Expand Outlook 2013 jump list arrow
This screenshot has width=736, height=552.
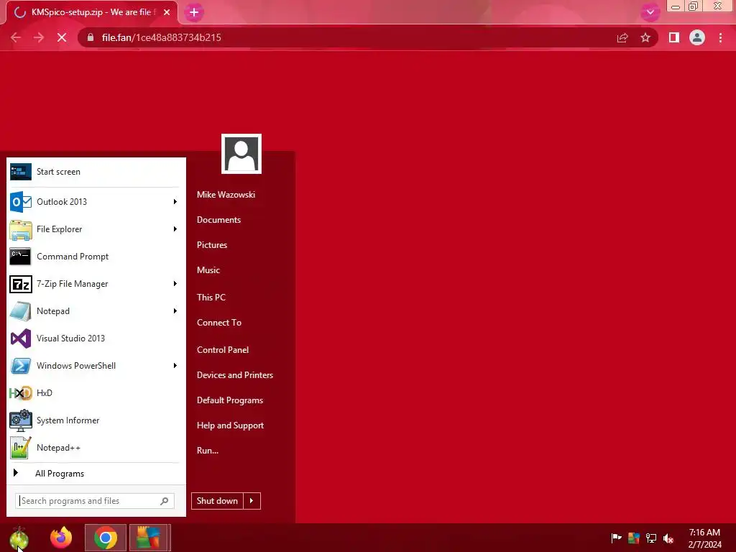point(175,202)
